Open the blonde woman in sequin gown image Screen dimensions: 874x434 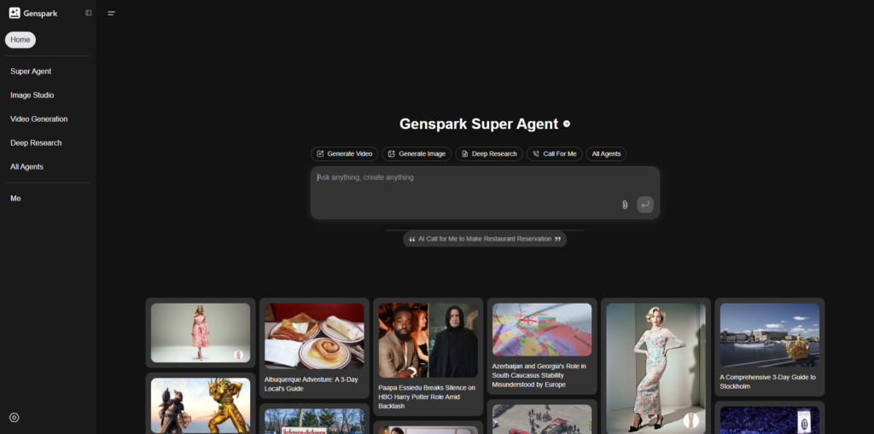(x=656, y=367)
